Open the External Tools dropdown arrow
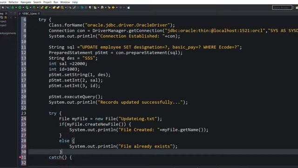 tap(38, 7)
